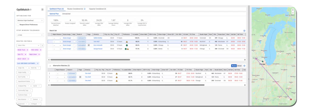Switch Alternative Matches to Driver view
The image size is (311, 111).
click(240, 66)
